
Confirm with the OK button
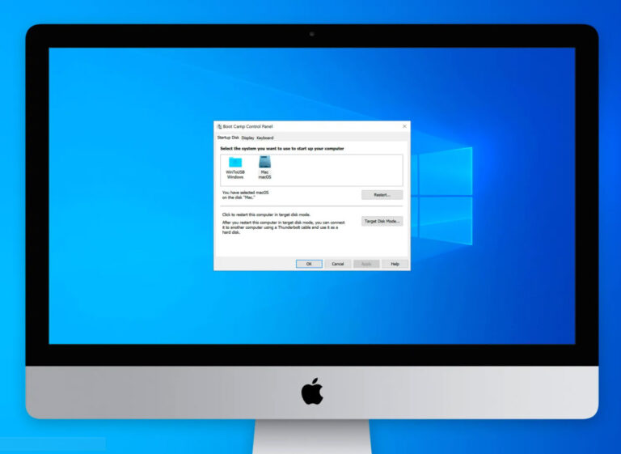309,264
